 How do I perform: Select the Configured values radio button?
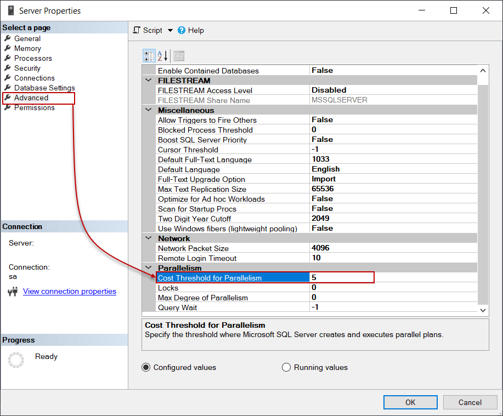click(145, 367)
